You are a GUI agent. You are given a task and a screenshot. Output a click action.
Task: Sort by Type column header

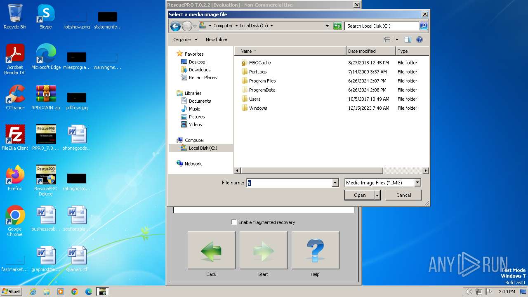click(x=412, y=51)
